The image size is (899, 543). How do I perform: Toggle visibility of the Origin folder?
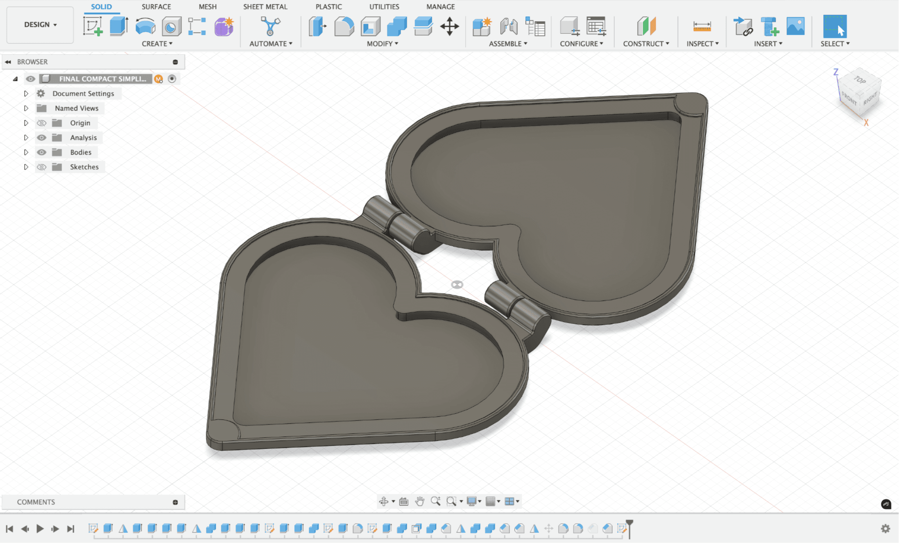[41, 123]
